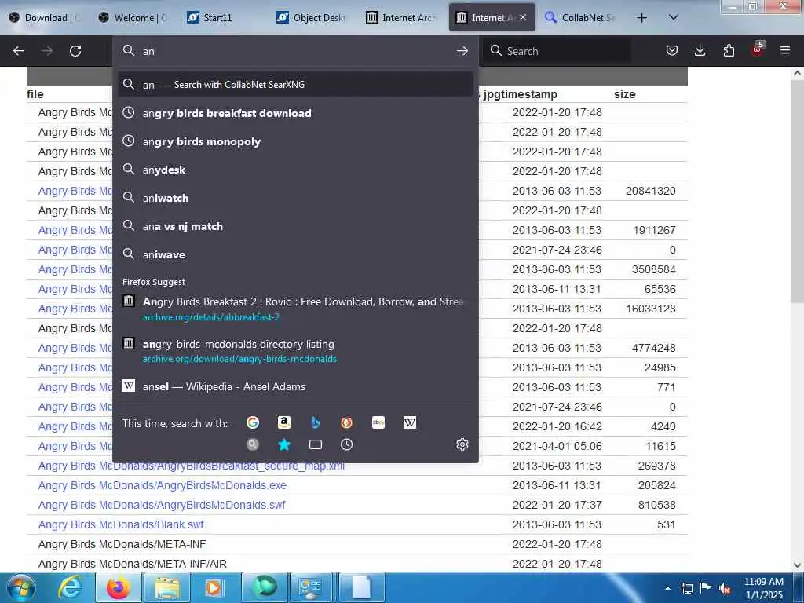Click the Search box in the toolbar
Screen dimensions: 804x603
click(x=557, y=51)
